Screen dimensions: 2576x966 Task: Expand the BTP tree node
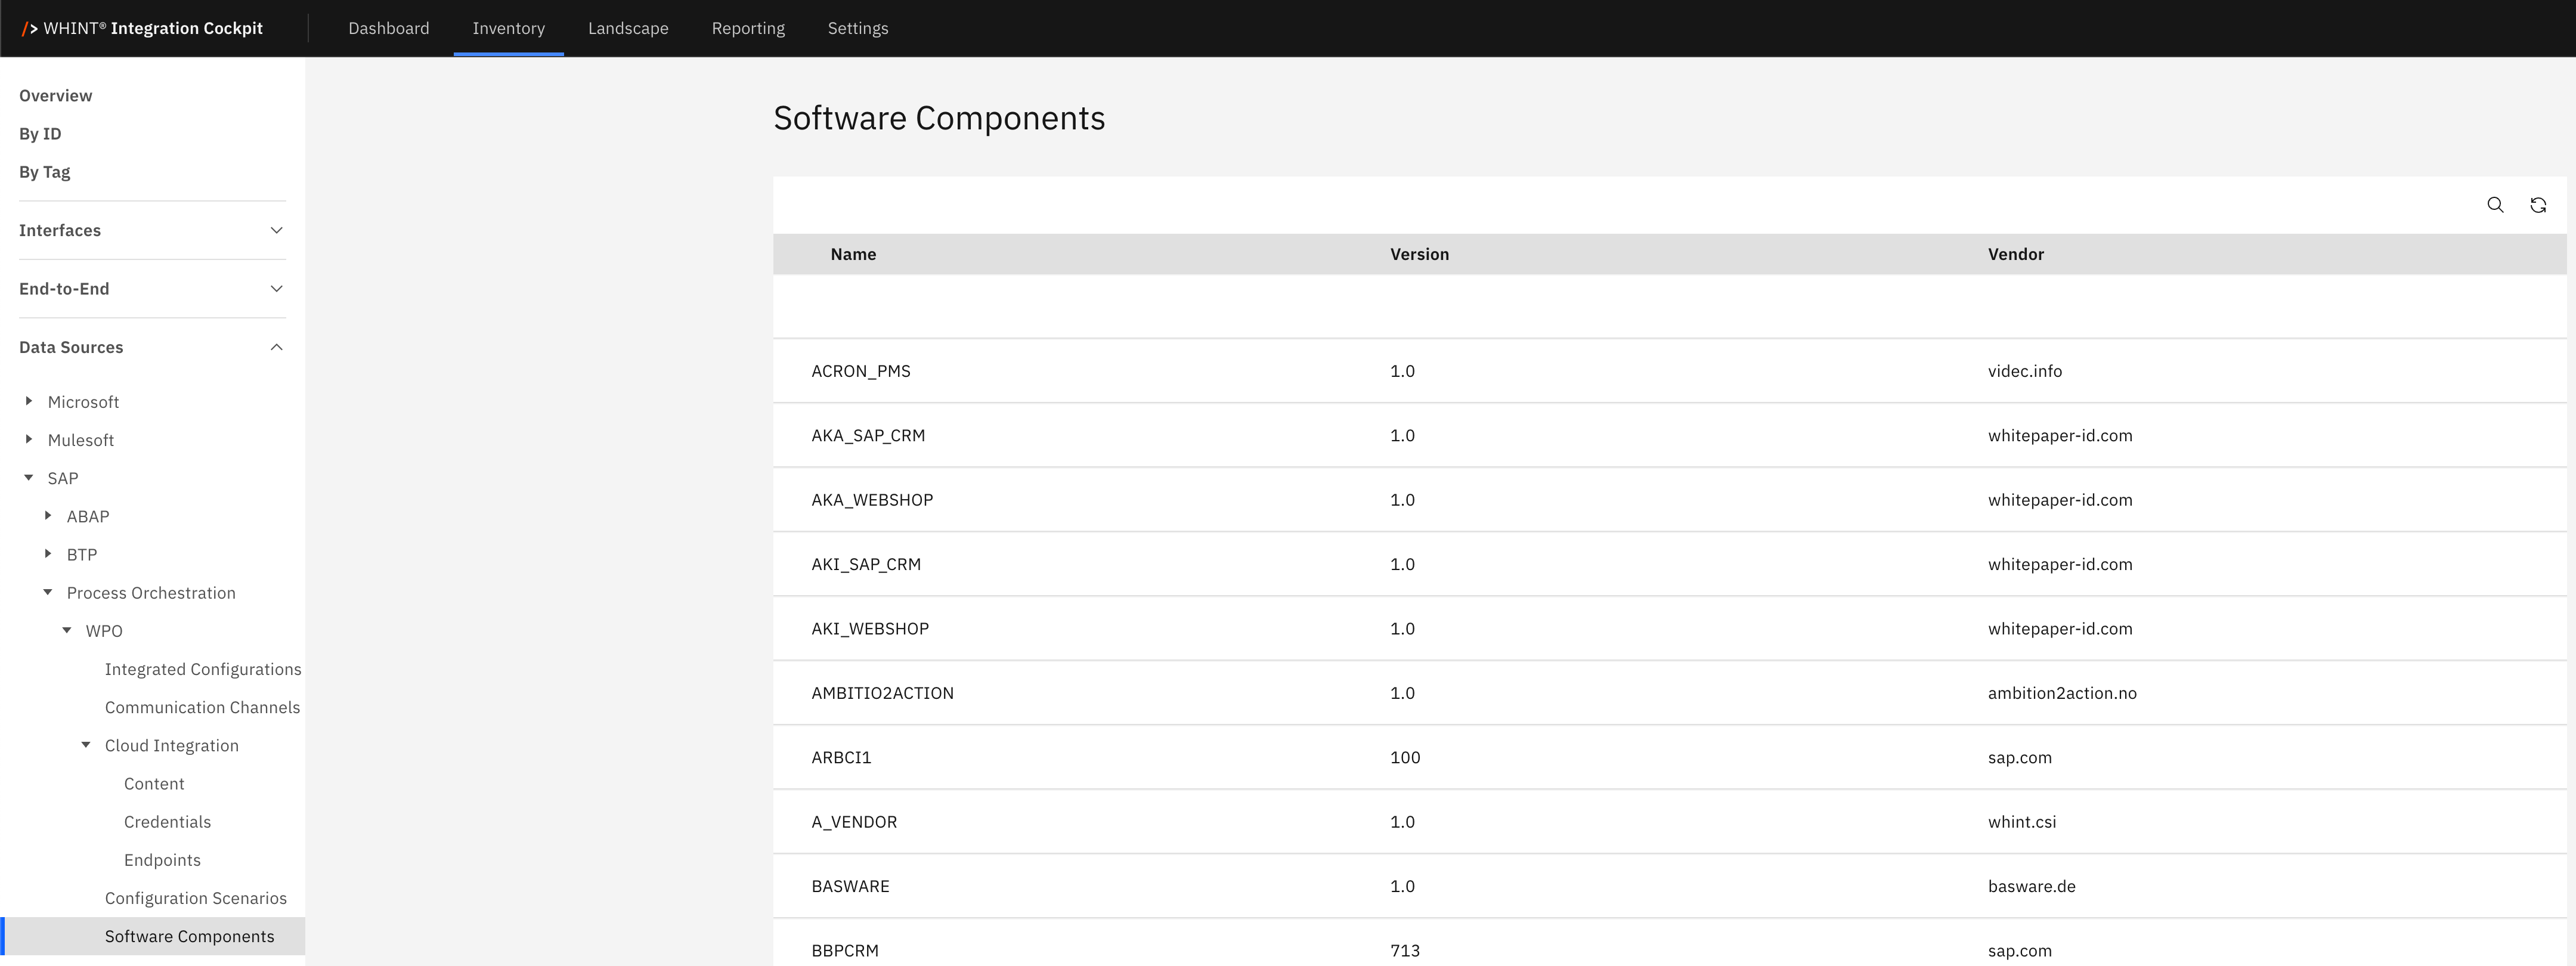click(47, 554)
